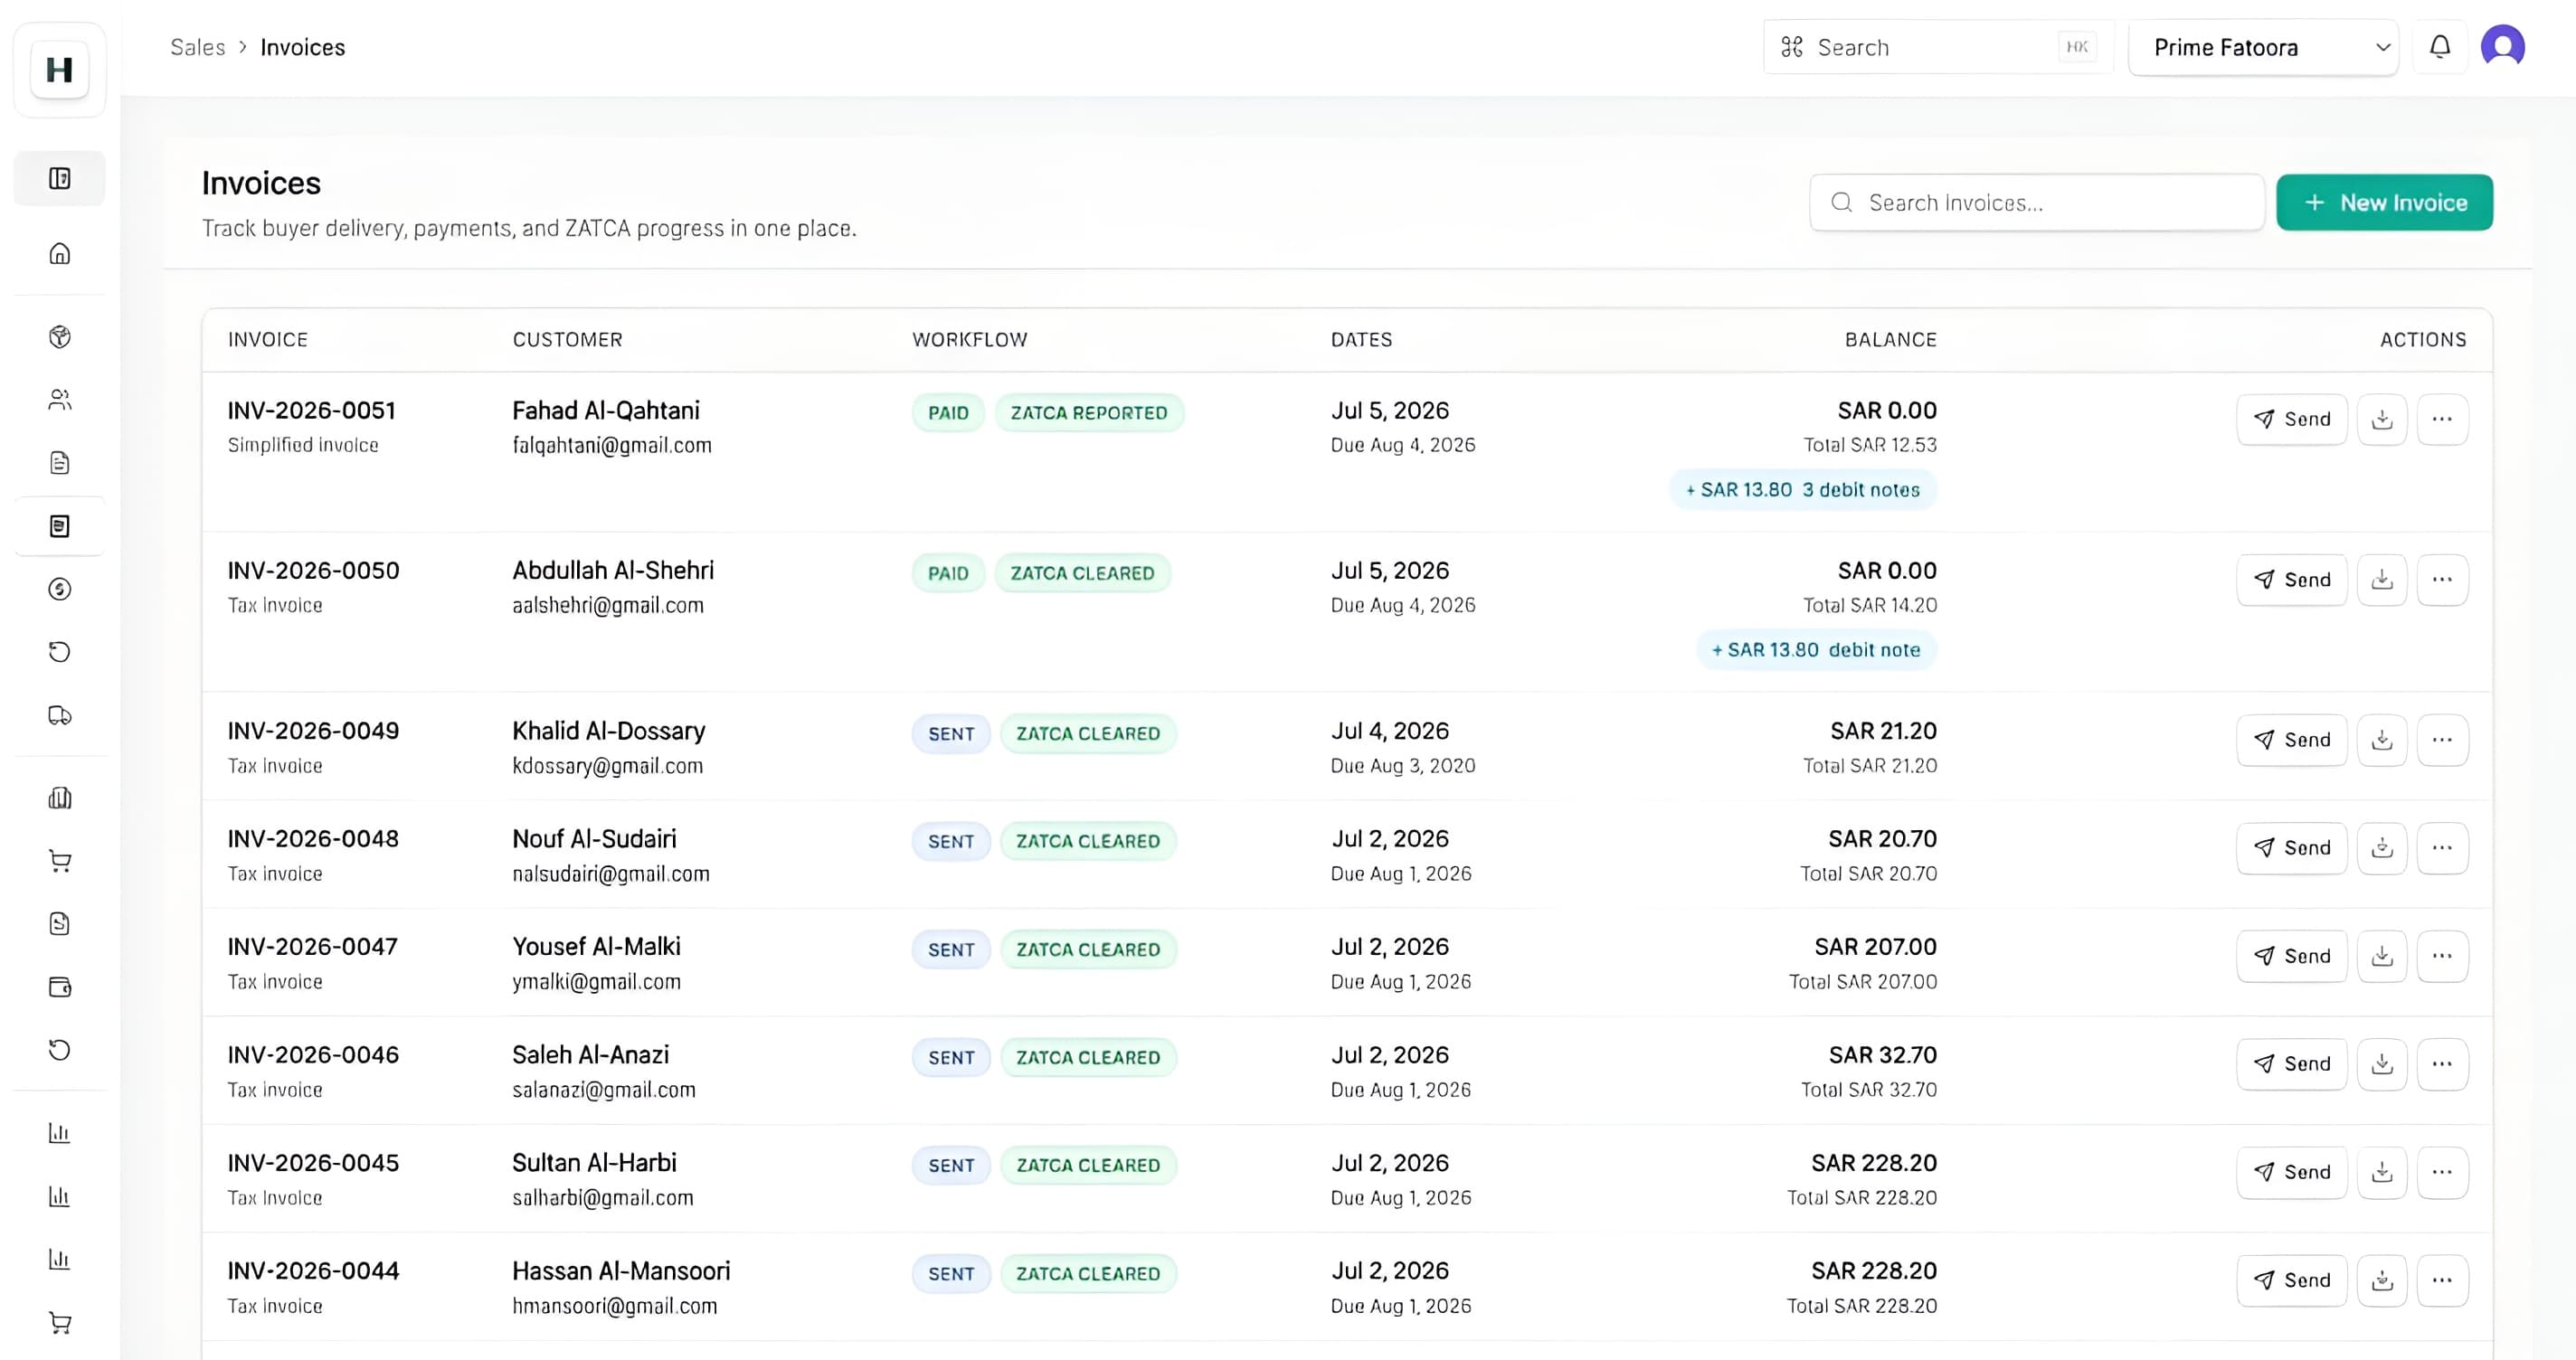Image resolution: width=2576 pixels, height=1360 pixels.
Task: Toggle the sidebar panel icon
Action: pos(60,178)
